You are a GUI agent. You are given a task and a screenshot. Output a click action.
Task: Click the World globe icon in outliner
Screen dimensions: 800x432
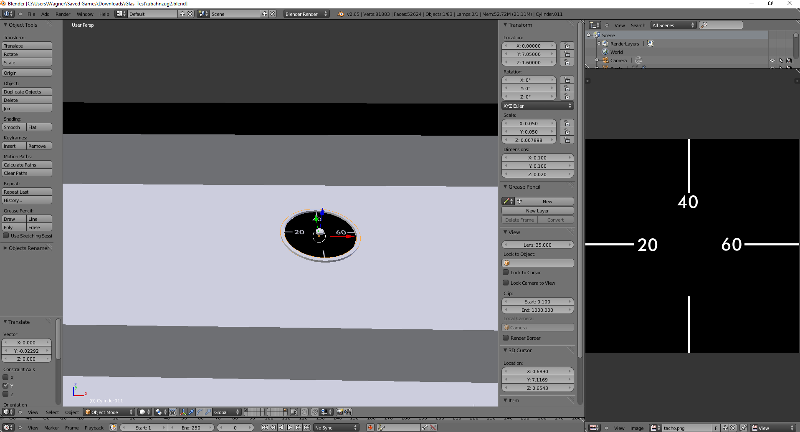(605, 52)
